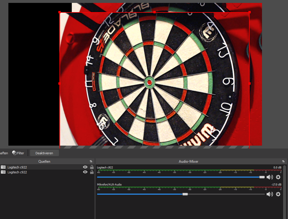Viewport: 288px width, 219px height.
Task: Lock the first Logitech c922 source
Action: click(92, 167)
